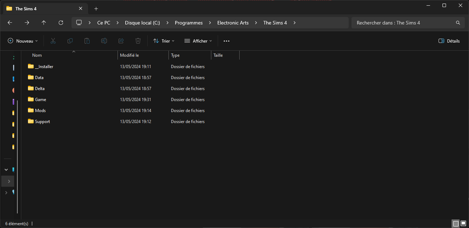Open the Nouveau dropdown menu
Image resolution: width=469 pixels, height=228 pixels.
[23, 41]
